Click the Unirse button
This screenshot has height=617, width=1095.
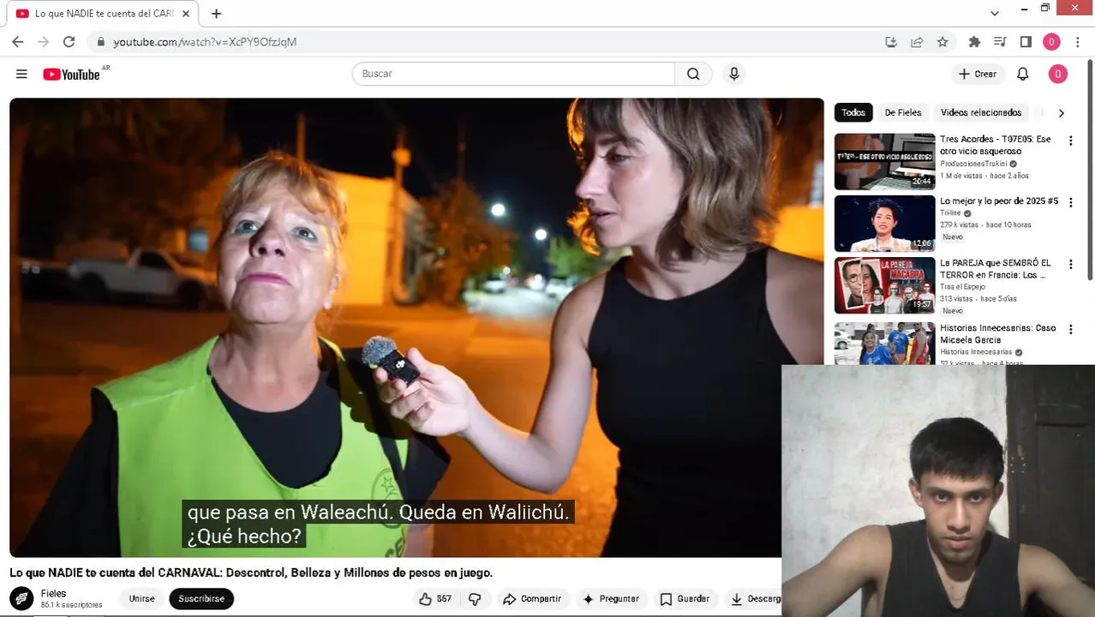coord(142,599)
